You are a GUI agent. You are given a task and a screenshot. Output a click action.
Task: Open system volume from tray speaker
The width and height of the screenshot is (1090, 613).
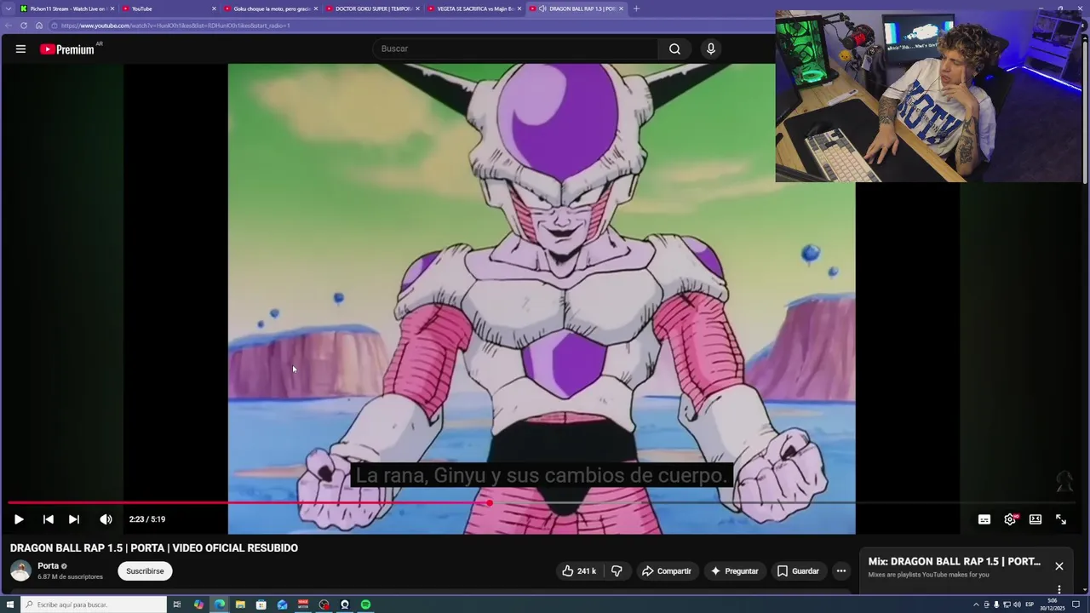pos(1017,604)
